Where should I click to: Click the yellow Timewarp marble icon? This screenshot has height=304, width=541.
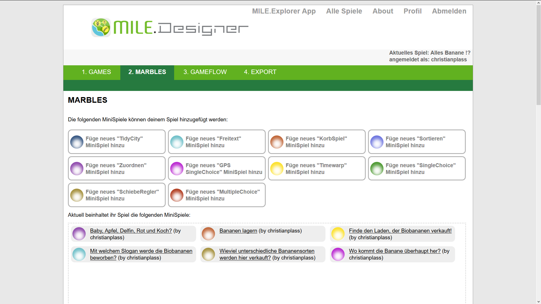click(277, 169)
